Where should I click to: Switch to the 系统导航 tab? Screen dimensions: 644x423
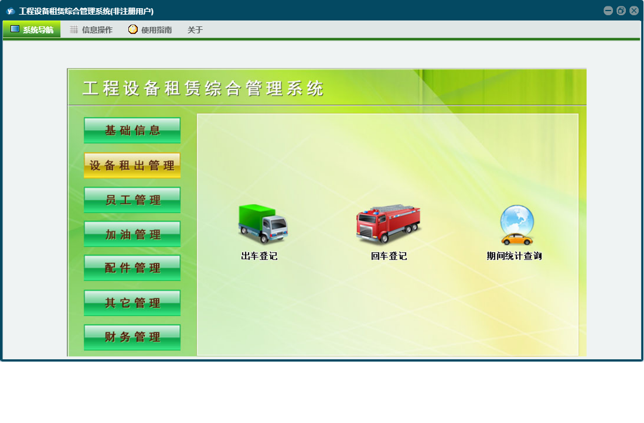coord(32,29)
